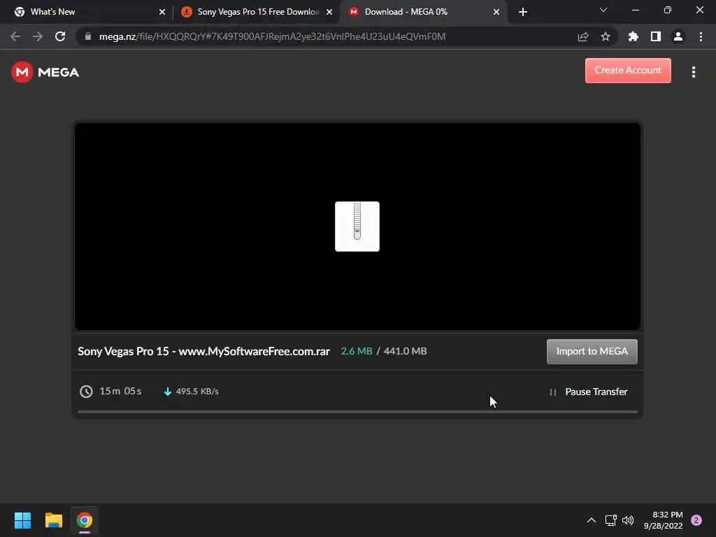Toggle the browser side panel
This screenshot has width=716, height=537.
tap(656, 36)
